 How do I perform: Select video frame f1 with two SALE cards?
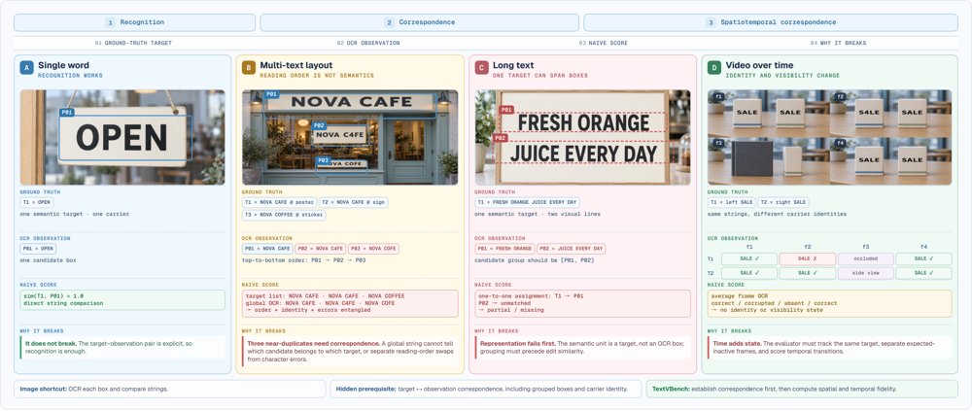(x=768, y=114)
